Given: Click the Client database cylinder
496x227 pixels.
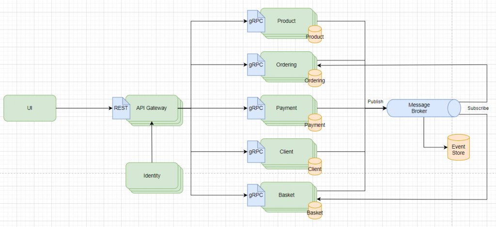Looking at the screenshot, I should tap(315, 166).
